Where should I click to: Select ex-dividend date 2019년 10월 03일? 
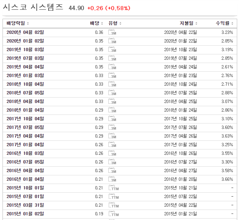(25, 50)
